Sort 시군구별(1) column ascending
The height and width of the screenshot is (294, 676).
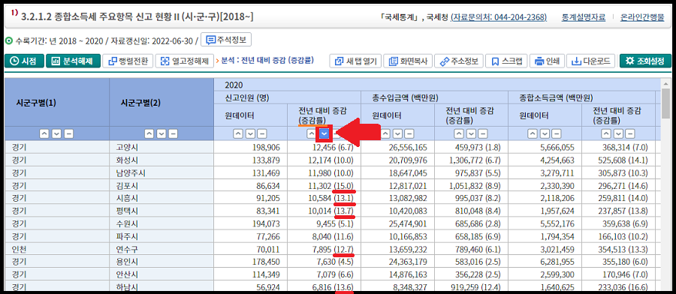click(44, 133)
